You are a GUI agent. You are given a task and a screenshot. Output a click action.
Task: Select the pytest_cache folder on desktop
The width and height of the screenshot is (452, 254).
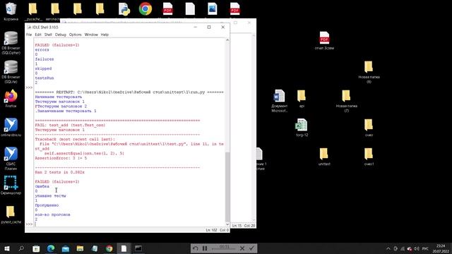[11, 214]
